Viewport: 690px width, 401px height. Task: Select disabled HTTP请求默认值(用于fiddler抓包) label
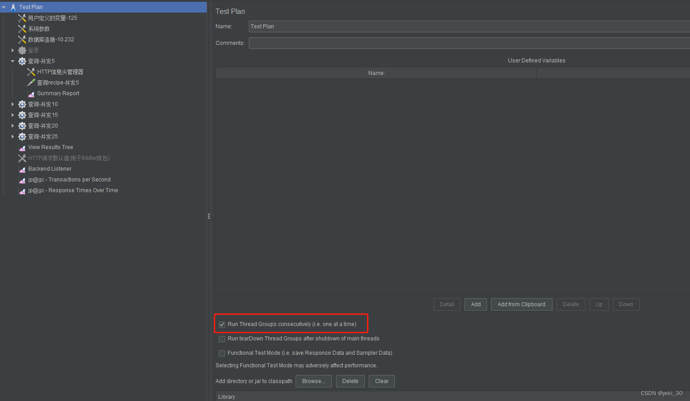[x=69, y=158]
